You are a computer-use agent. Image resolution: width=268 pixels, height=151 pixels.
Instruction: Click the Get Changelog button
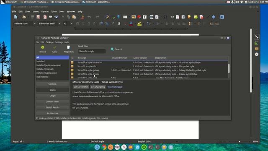pyautogui.click(x=98, y=87)
